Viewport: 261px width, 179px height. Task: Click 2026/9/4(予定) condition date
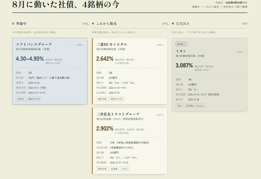point(38,88)
